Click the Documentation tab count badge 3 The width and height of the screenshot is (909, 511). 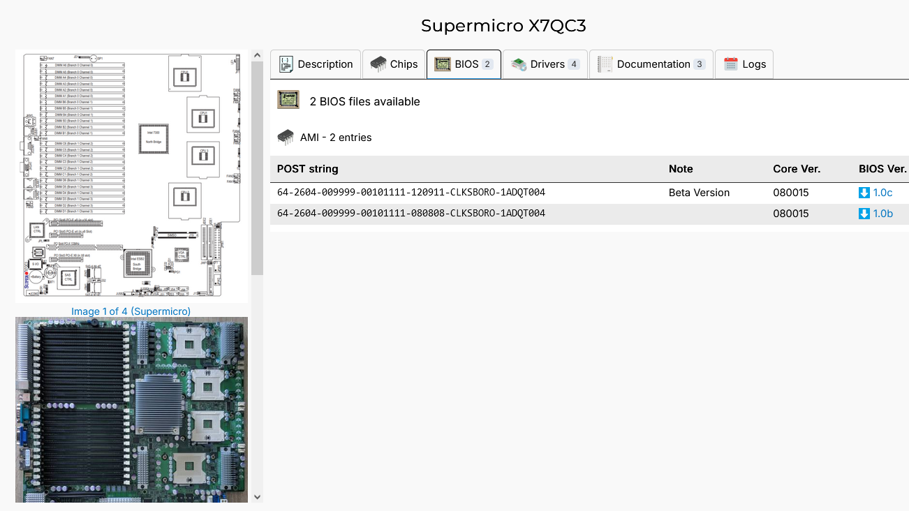tap(700, 64)
